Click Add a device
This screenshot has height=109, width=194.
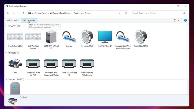click(x=13, y=20)
